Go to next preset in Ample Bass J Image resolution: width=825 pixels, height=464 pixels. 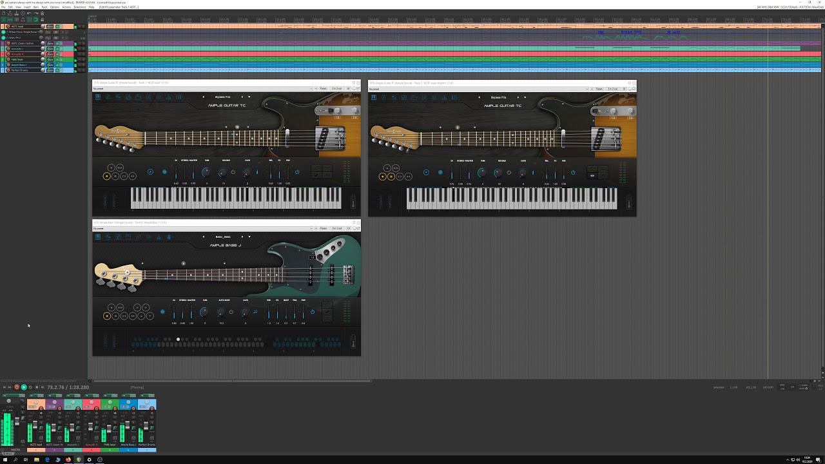coord(242,237)
